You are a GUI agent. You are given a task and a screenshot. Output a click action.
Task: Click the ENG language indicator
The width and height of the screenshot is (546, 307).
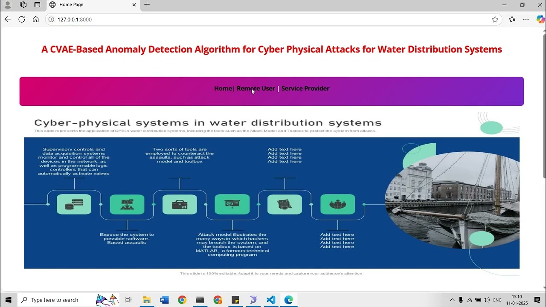point(497,300)
